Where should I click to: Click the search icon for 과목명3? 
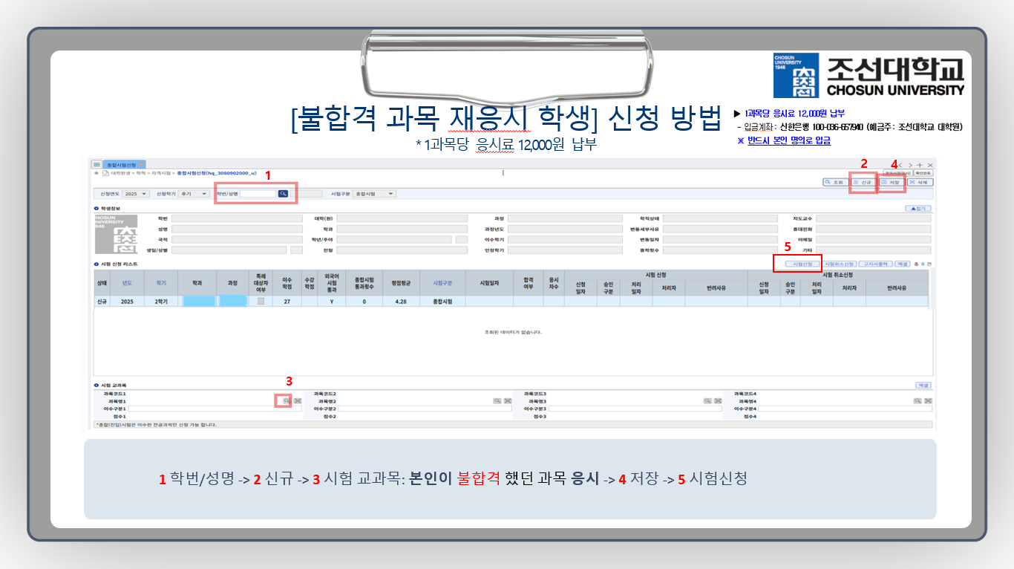707,401
